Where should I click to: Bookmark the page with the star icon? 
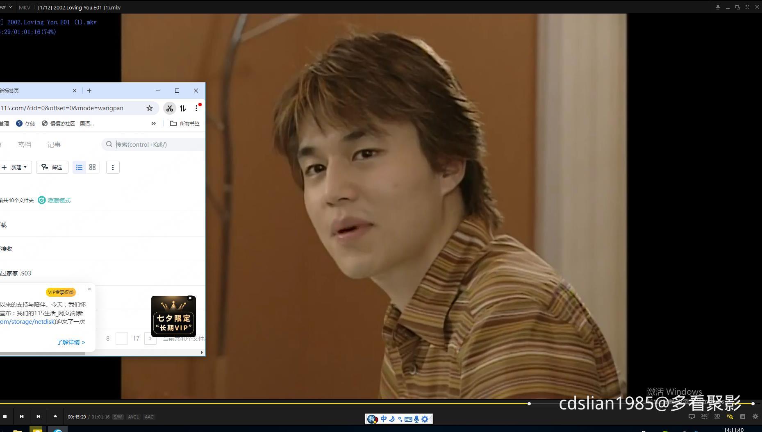click(x=150, y=108)
